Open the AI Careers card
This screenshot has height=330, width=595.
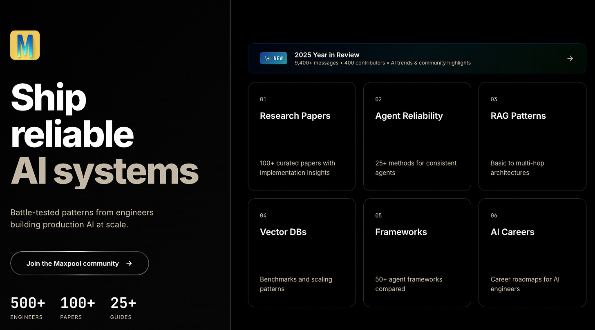[x=532, y=252]
